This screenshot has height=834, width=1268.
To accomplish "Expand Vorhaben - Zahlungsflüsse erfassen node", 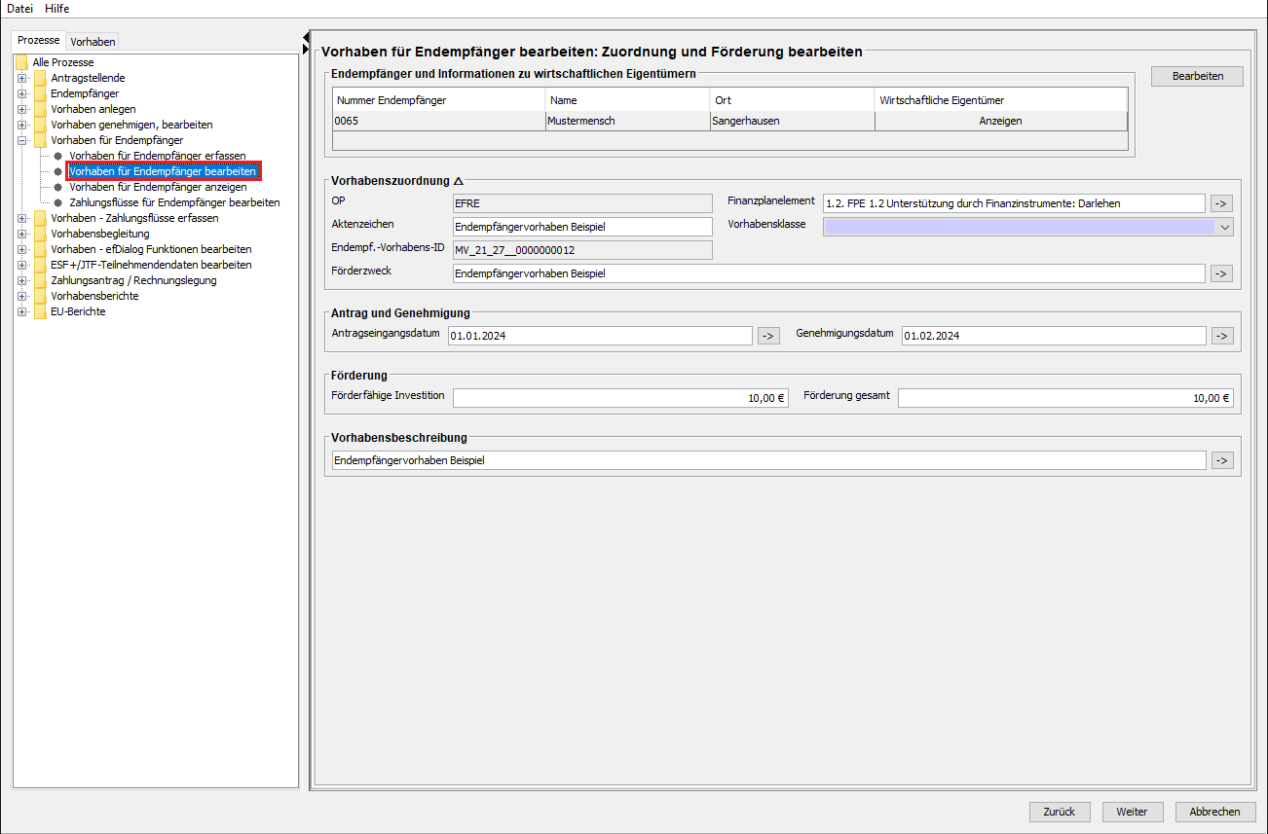I will pyautogui.click(x=21, y=218).
